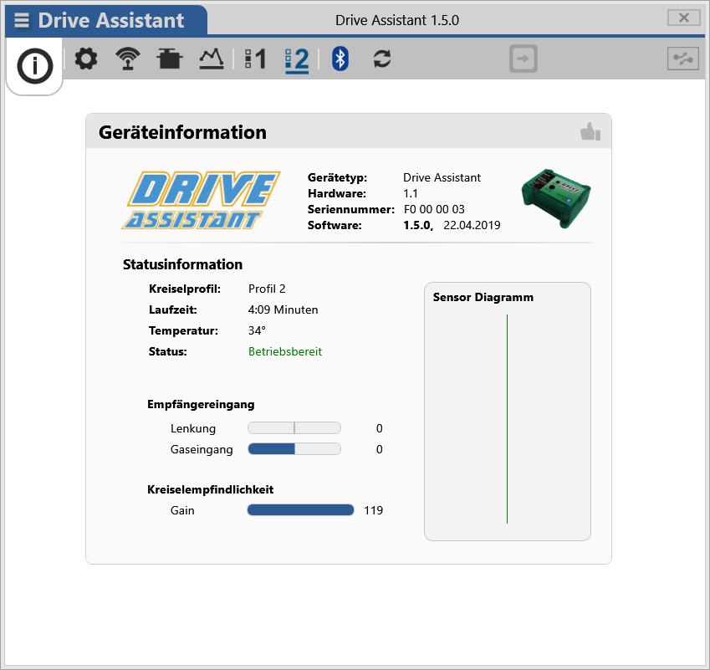The image size is (710, 670).
Task: Click the Bluetooth connection icon
Action: point(340,59)
